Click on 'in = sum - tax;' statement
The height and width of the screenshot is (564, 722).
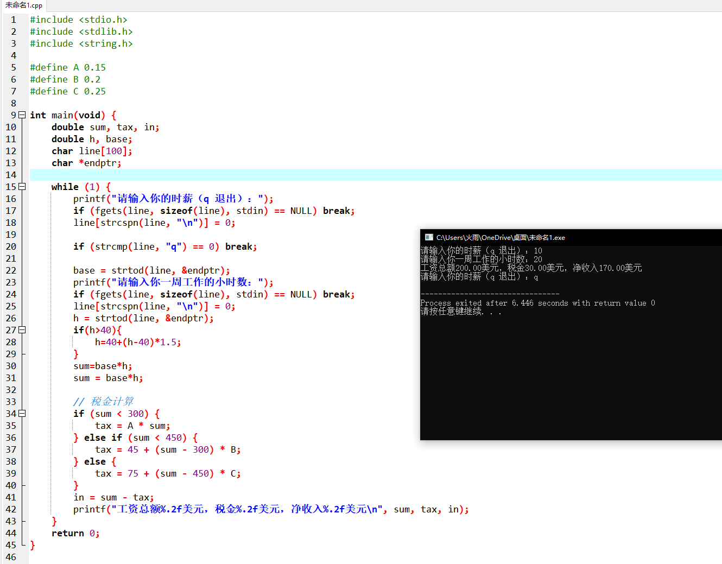point(113,497)
